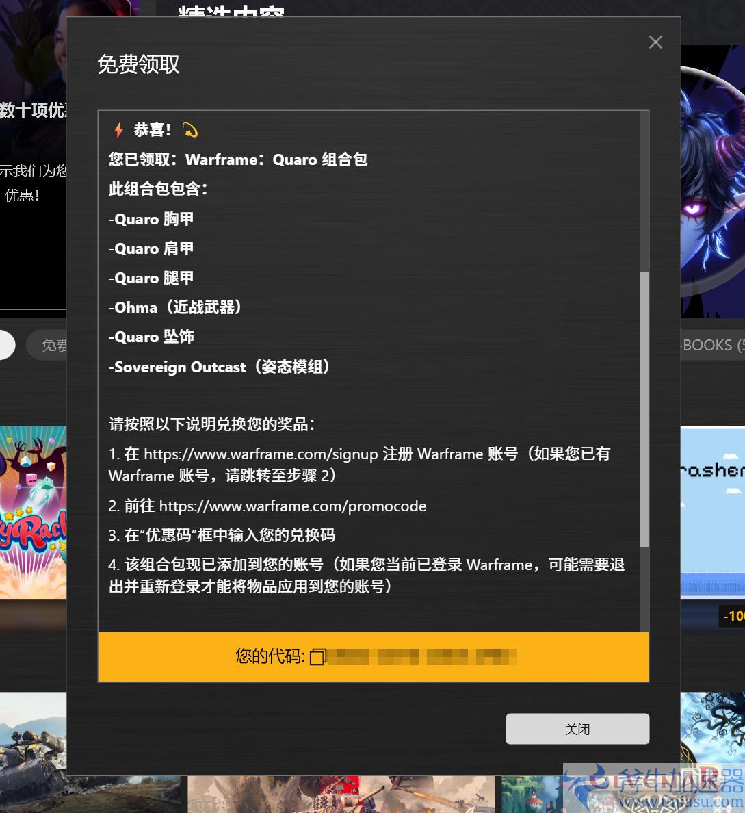Click the lightning bolt icon before 恭喜
Image resolution: width=745 pixels, height=813 pixels.
point(118,130)
